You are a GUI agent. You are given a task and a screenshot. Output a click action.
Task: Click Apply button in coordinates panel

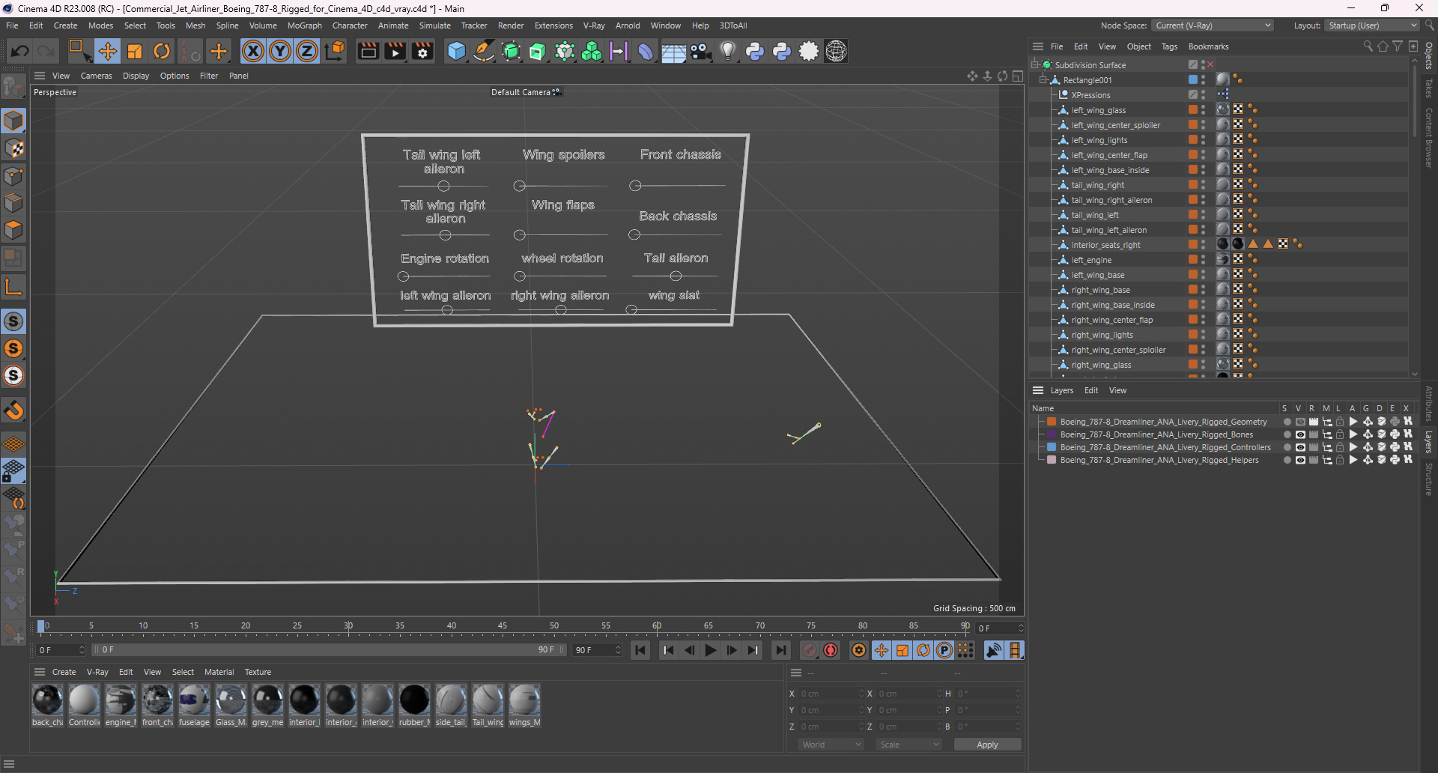pos(987,745)
